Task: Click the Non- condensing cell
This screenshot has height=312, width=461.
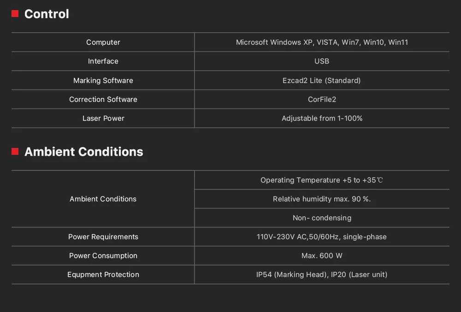Action: pyautogui.click(x=322, y=218)
